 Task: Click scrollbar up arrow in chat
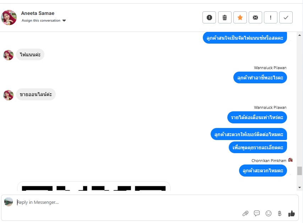pos(299,35)
